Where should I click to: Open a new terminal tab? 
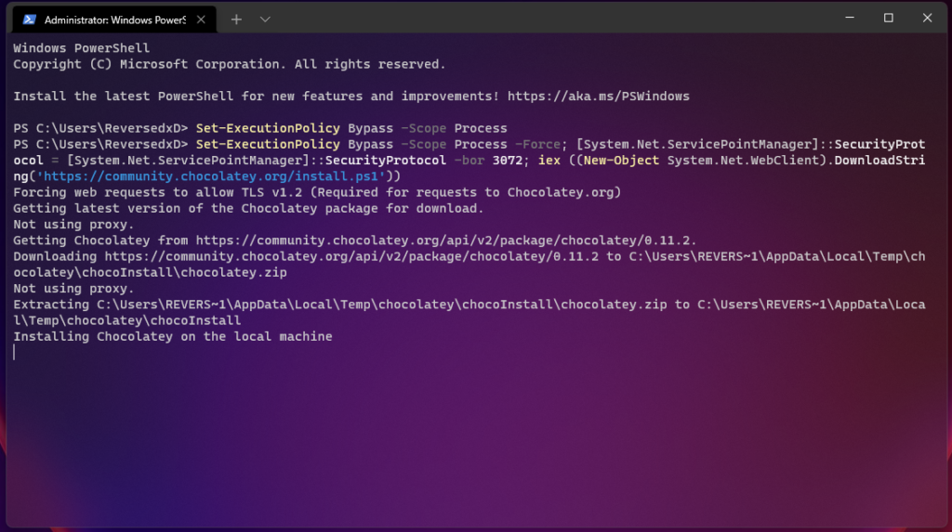point(236,19)
